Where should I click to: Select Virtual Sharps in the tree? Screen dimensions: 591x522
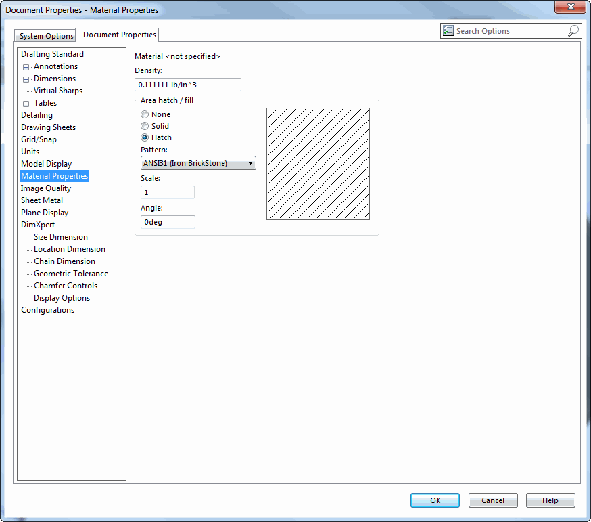(58, 91)
